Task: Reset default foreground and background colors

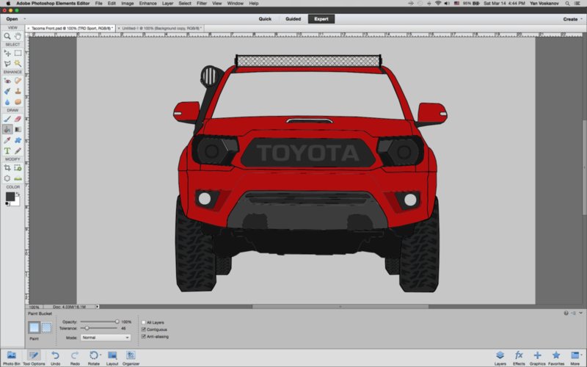Action: 7,204
